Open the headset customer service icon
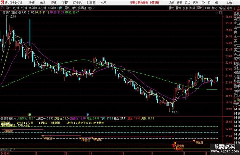The image size is (240, 155). click(203, 3)
